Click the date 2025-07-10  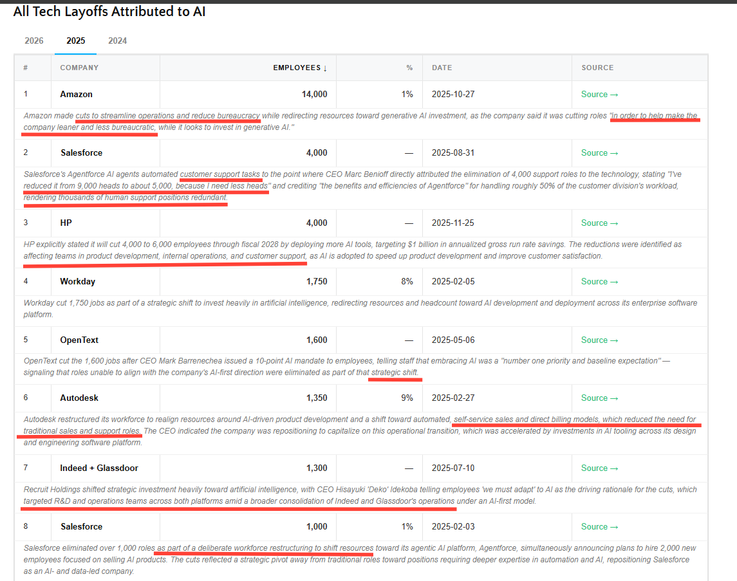pyautogui.click(x=453, y=468)
